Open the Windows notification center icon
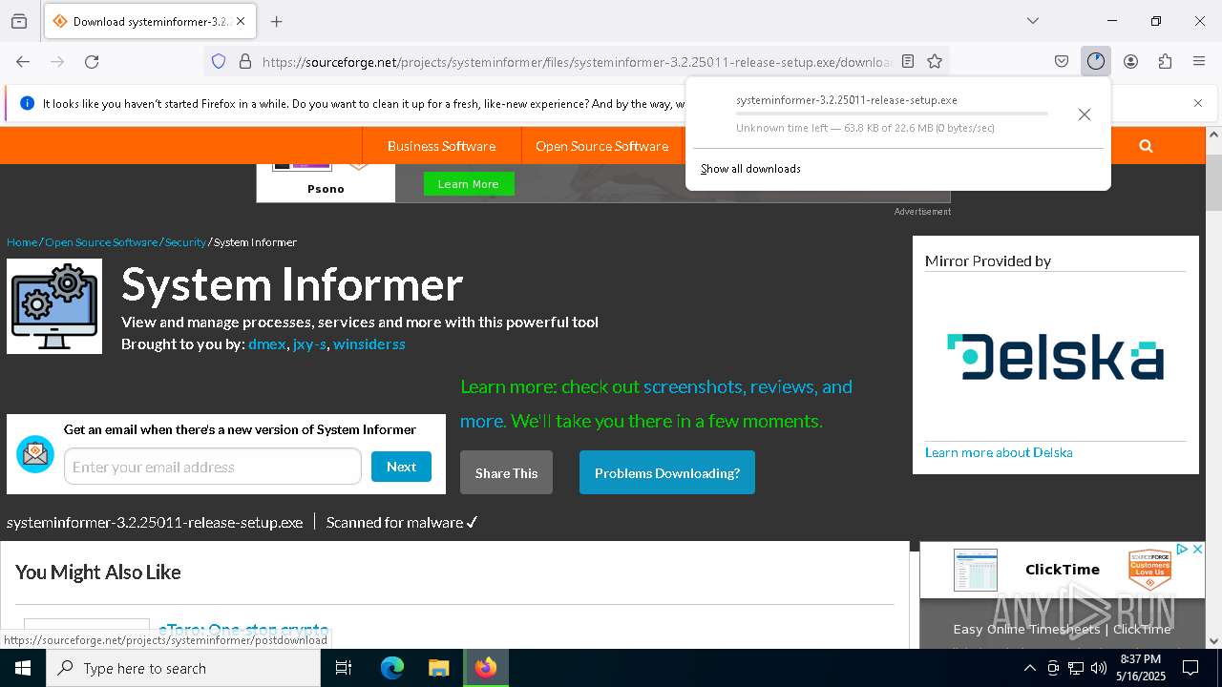Screen dimensions: 1222x687 coord(1190,668)
